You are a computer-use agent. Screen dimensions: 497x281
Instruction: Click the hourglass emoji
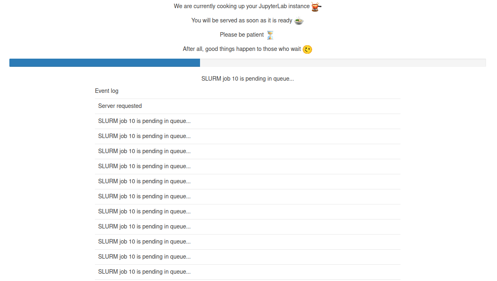click(270, 35)
